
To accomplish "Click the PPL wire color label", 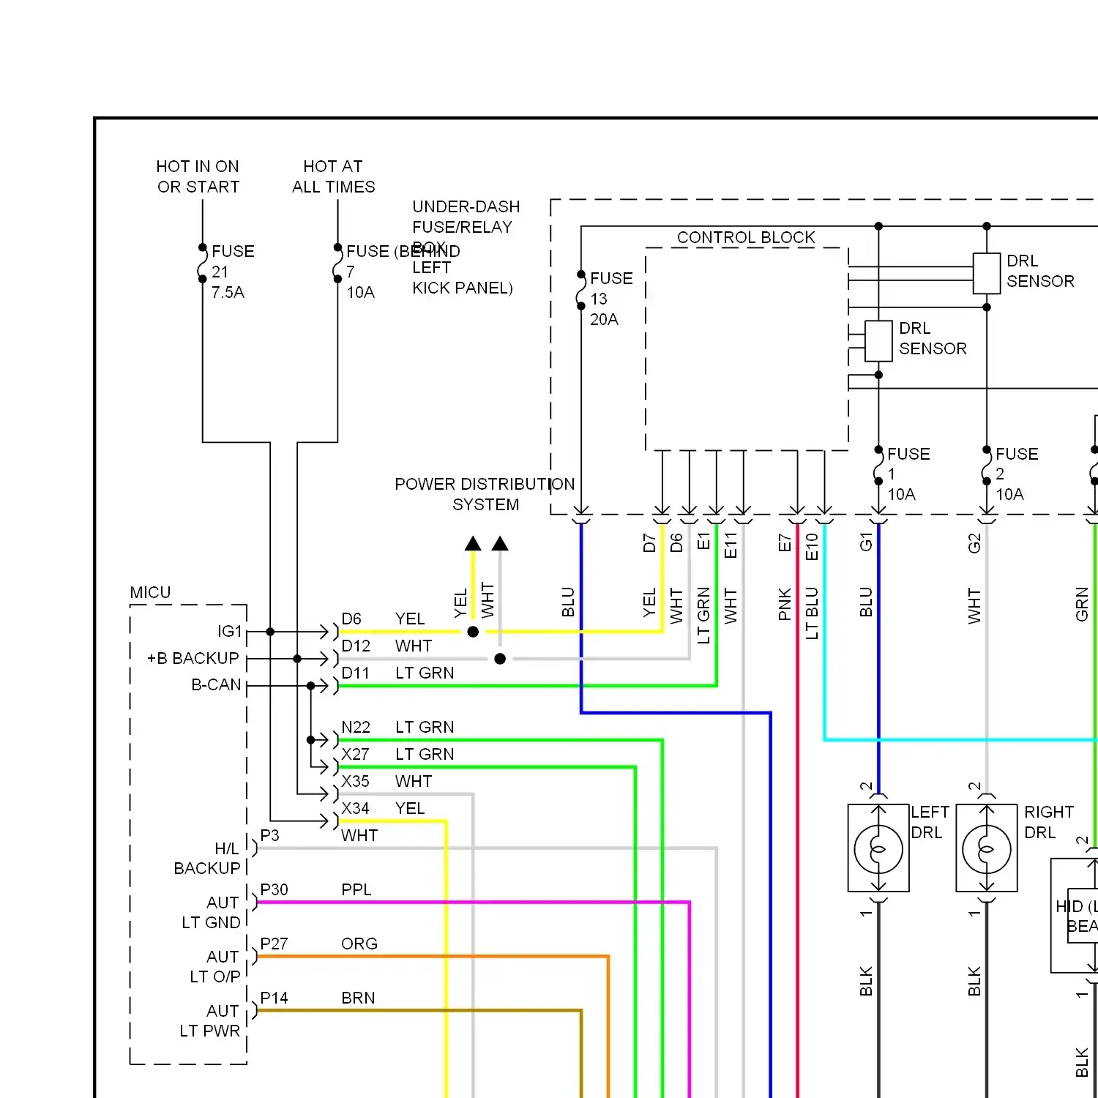I will click(x=356, y=889).
